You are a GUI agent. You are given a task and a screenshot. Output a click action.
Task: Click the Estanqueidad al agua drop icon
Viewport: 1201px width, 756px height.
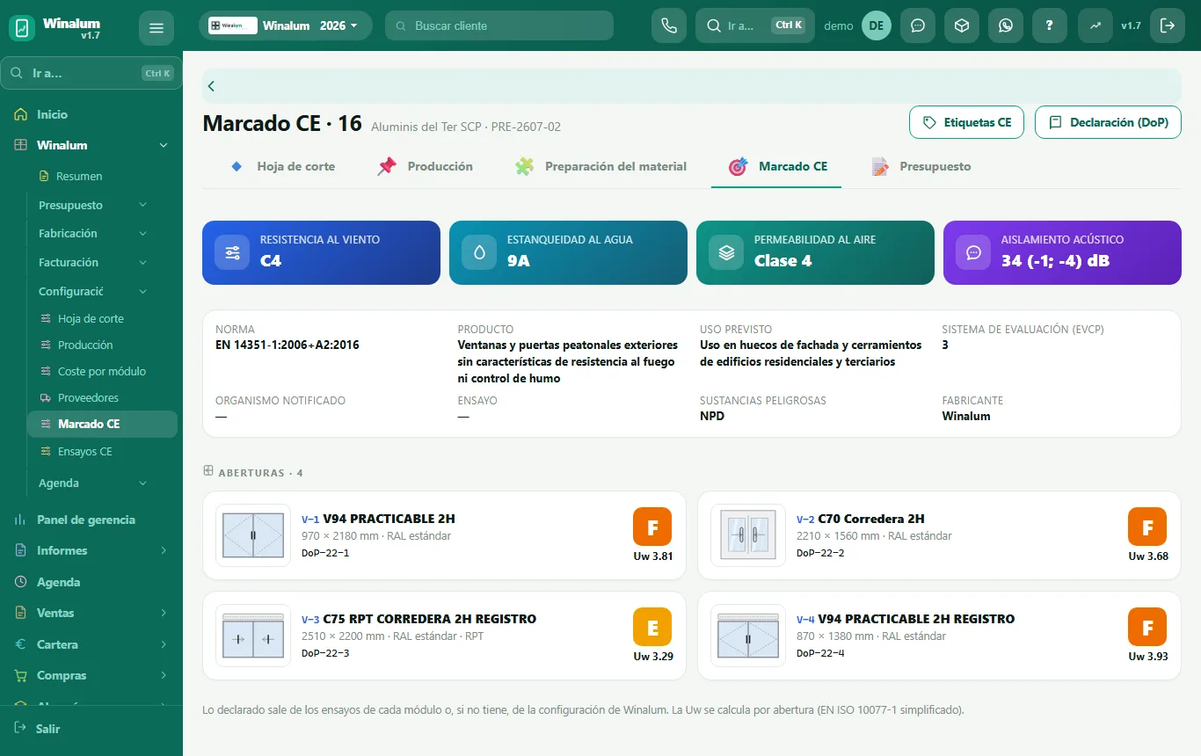[479, 252]
